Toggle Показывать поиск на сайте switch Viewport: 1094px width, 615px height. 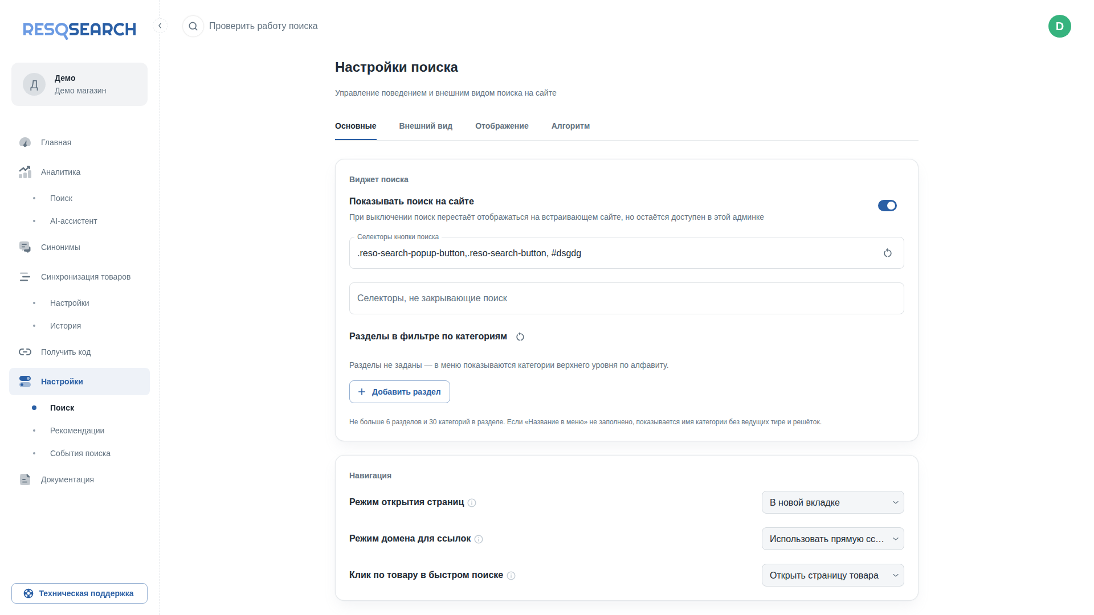tap(887, 206)
